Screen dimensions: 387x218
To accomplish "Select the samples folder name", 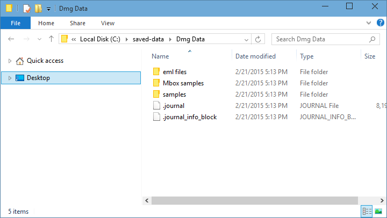I will pyautogui.click(x=175, y=95).
